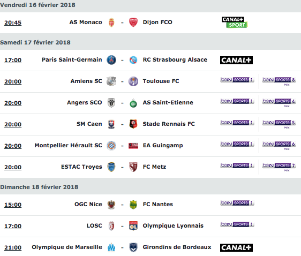Viewport: 301px width, 256px height.
Task: Click the FC Nantes yellow crest
Action: click(133, 205)
